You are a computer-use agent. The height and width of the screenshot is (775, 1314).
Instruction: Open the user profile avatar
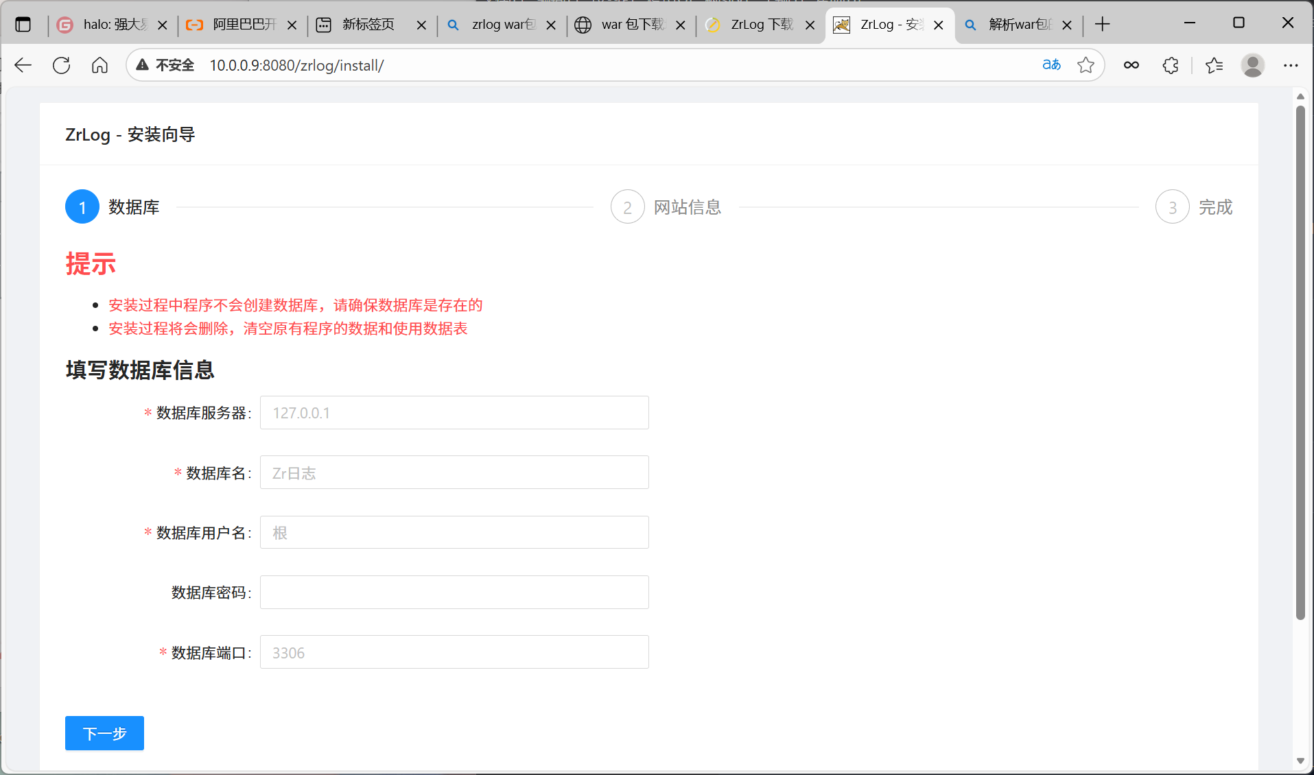1253,65
